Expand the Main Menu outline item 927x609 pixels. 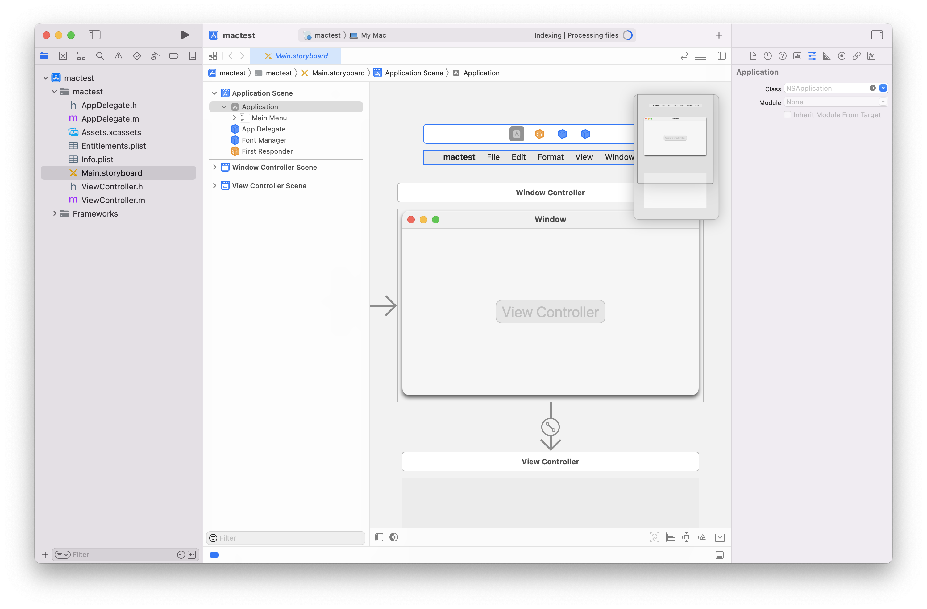pyautogui.click(x=234, y=118)
